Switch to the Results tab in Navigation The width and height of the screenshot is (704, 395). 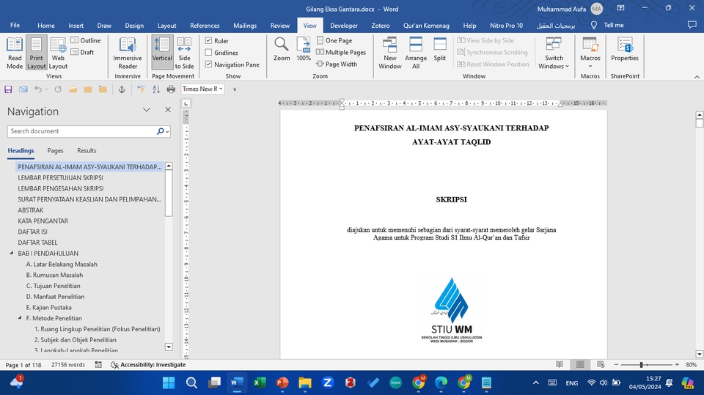(x=87, y=150)
